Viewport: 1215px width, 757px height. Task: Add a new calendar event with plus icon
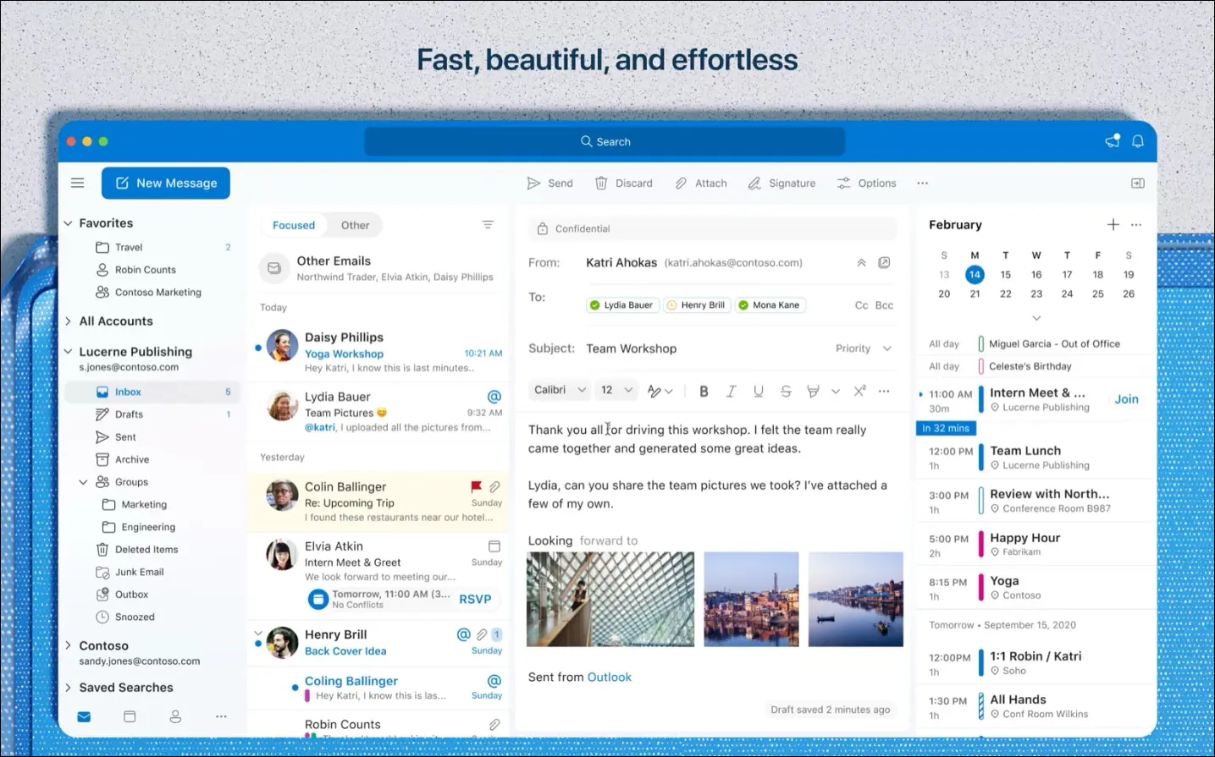pyautogui.click(x=1113, y=225)
